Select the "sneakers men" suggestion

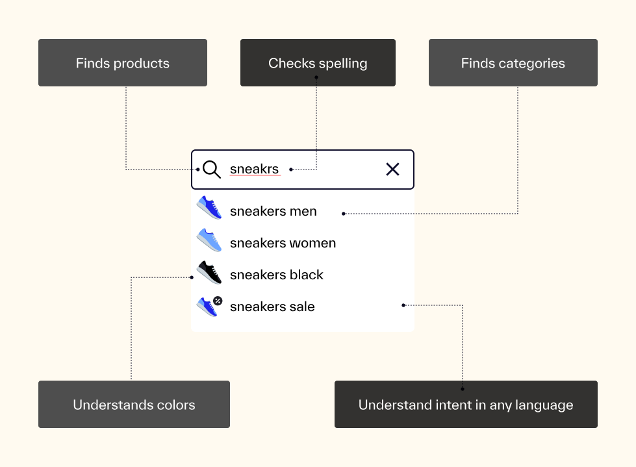pos(273,211)
